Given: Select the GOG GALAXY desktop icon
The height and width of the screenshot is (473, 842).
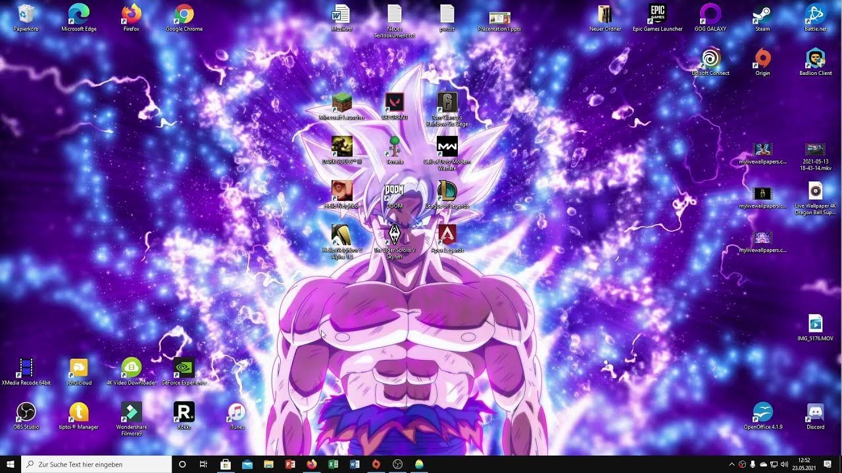Looking at the screenshot, I should (710, 18).
